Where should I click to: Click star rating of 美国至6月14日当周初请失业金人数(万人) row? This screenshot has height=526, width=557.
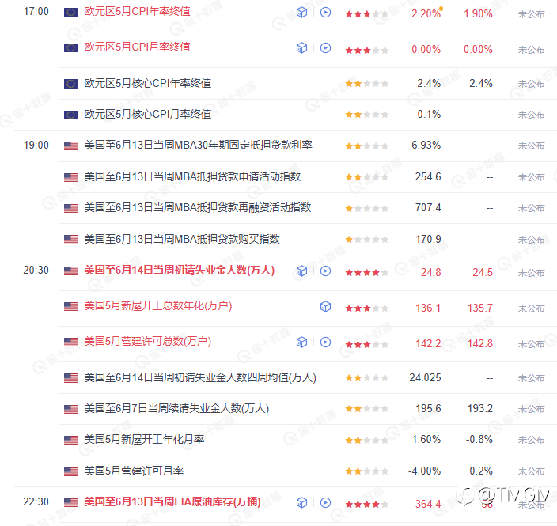pyautogui.click(x=366, y=273)
